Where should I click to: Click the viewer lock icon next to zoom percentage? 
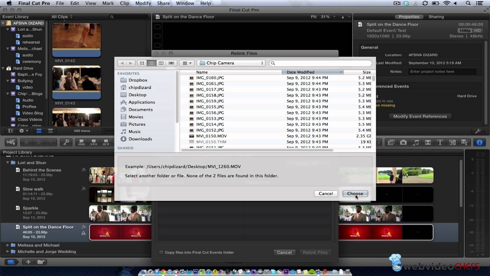[x=343, y=17]
